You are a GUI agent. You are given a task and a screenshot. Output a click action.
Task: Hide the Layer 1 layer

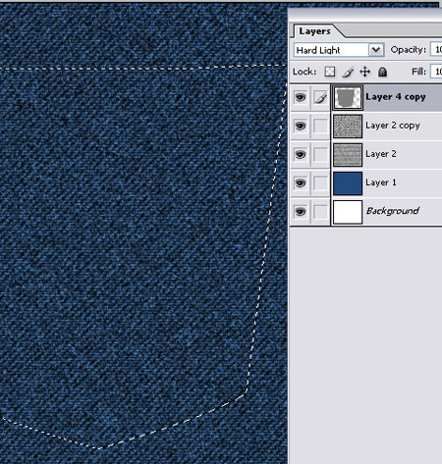[x=301, y=182]
